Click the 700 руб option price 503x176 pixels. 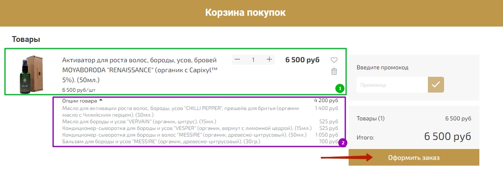(x=329, y=142)
